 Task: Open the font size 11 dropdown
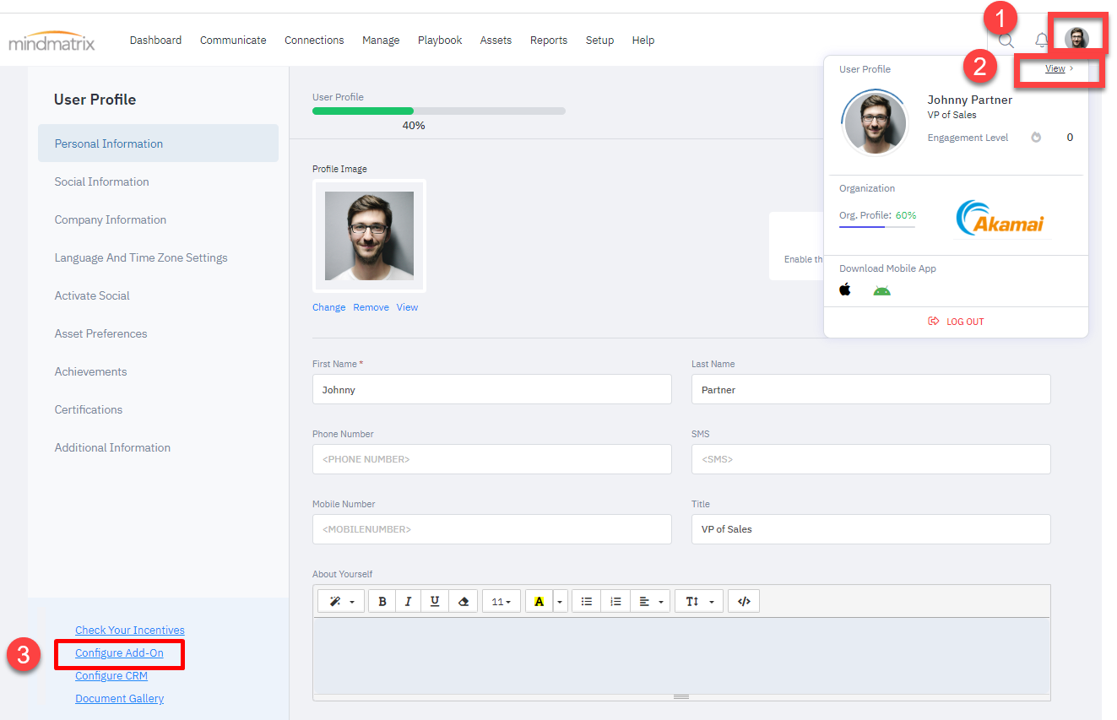click(502, 602)
